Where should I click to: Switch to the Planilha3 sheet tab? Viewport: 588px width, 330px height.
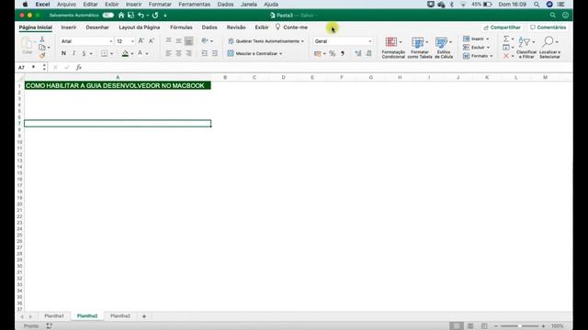click(x=120, y=316)
